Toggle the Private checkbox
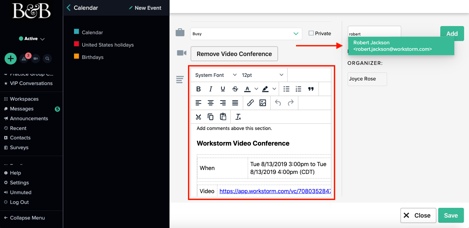Image resolution: width=469 pixels, height=228 pixels. [x=311, y=33]
